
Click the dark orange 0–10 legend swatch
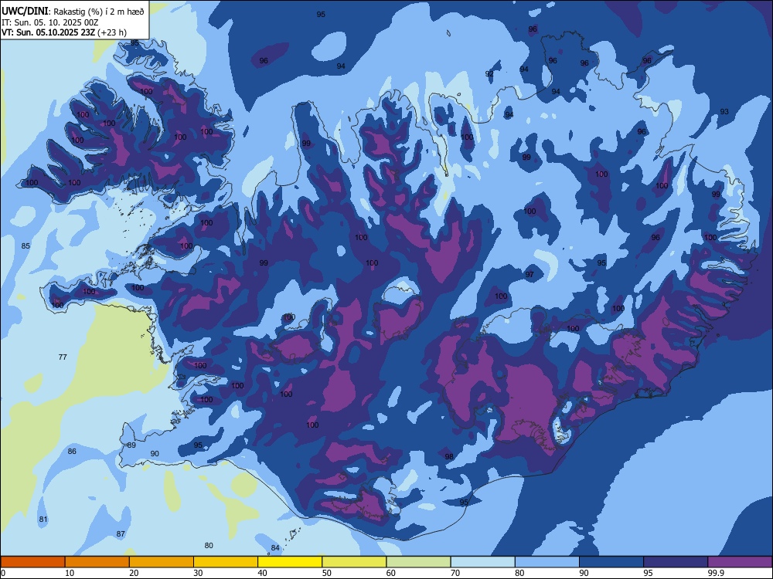pyautogui.click(x=32, y=562)
